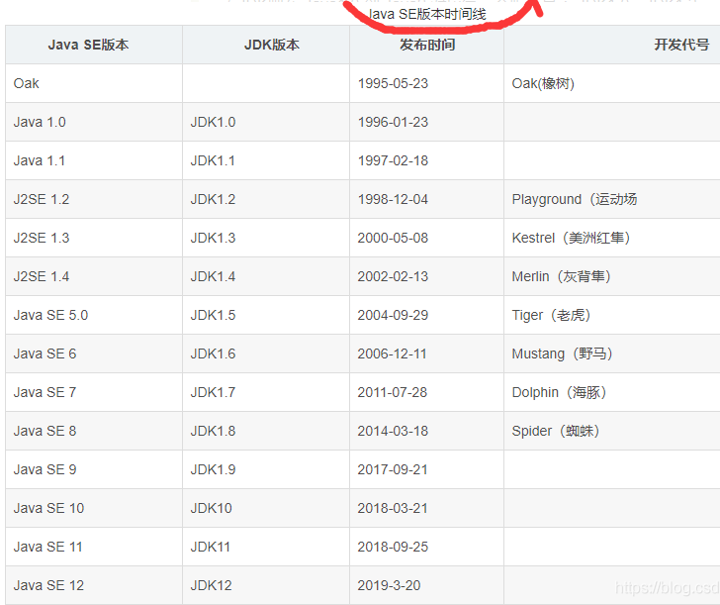Click the date 2002-02-13
The width and height of the screenshot is (720, 605).
tap(393, 277)
